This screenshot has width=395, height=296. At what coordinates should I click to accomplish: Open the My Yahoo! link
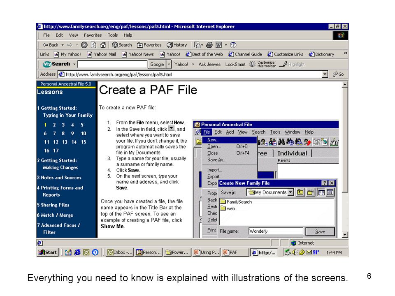click(67, 54)
